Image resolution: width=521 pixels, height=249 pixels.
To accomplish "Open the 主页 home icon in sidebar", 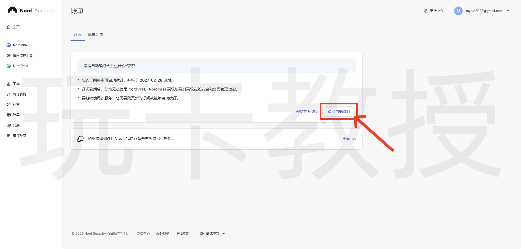I will tap(9, 27).
